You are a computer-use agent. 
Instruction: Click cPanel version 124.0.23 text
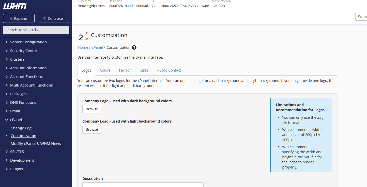coord(218,6)
